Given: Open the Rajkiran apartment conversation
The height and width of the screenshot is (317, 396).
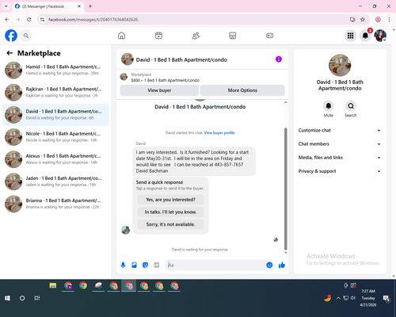Looking at the screenshot, I should pos(55,93).
